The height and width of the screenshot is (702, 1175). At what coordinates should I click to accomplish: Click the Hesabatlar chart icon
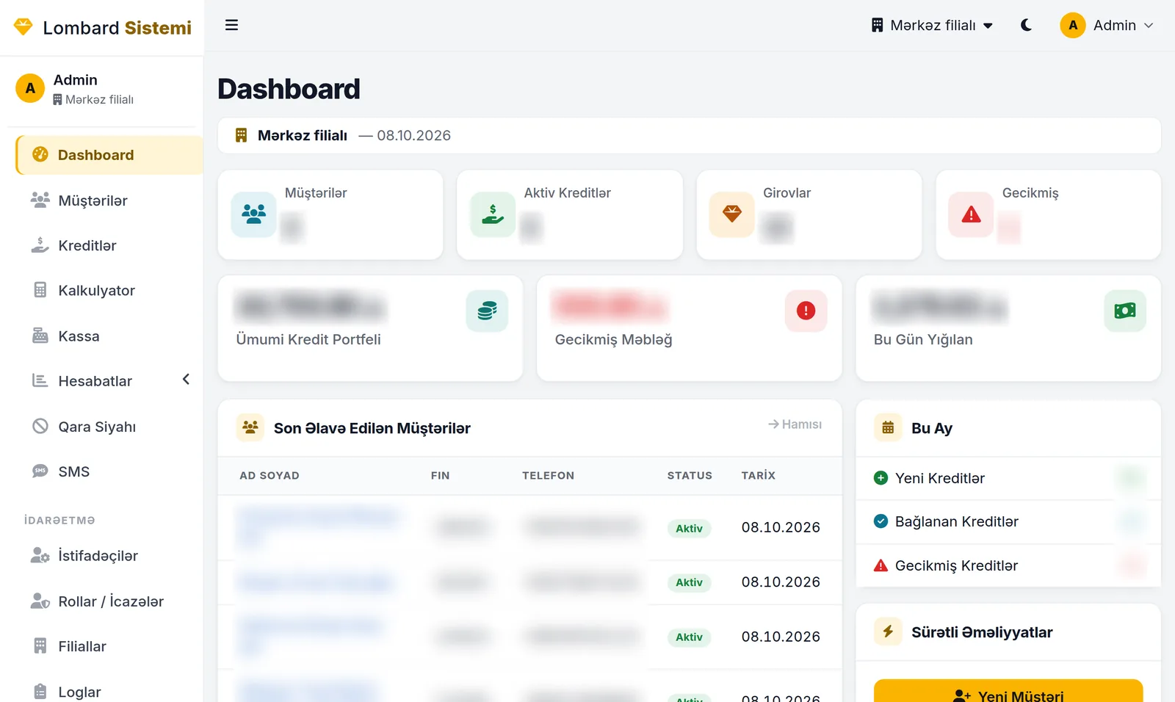point(40,380)
